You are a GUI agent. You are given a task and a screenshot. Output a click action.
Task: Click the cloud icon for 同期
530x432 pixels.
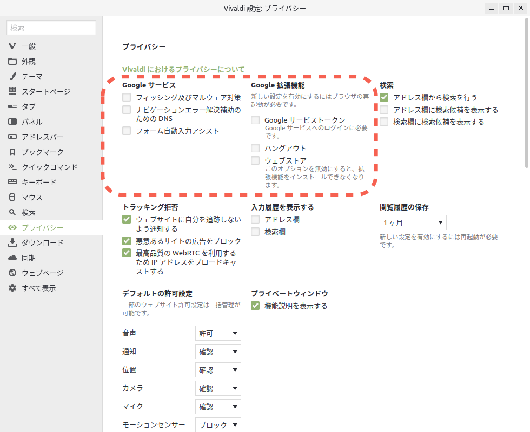point(12,258)
